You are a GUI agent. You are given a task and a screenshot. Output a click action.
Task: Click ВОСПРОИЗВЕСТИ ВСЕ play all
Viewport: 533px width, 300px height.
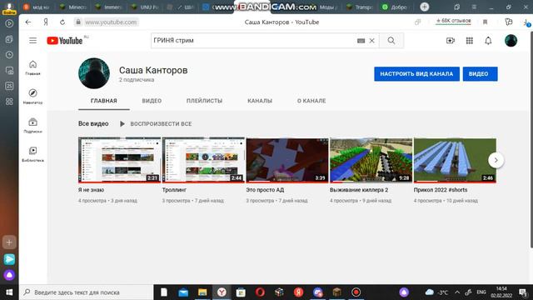click(156, 124)
